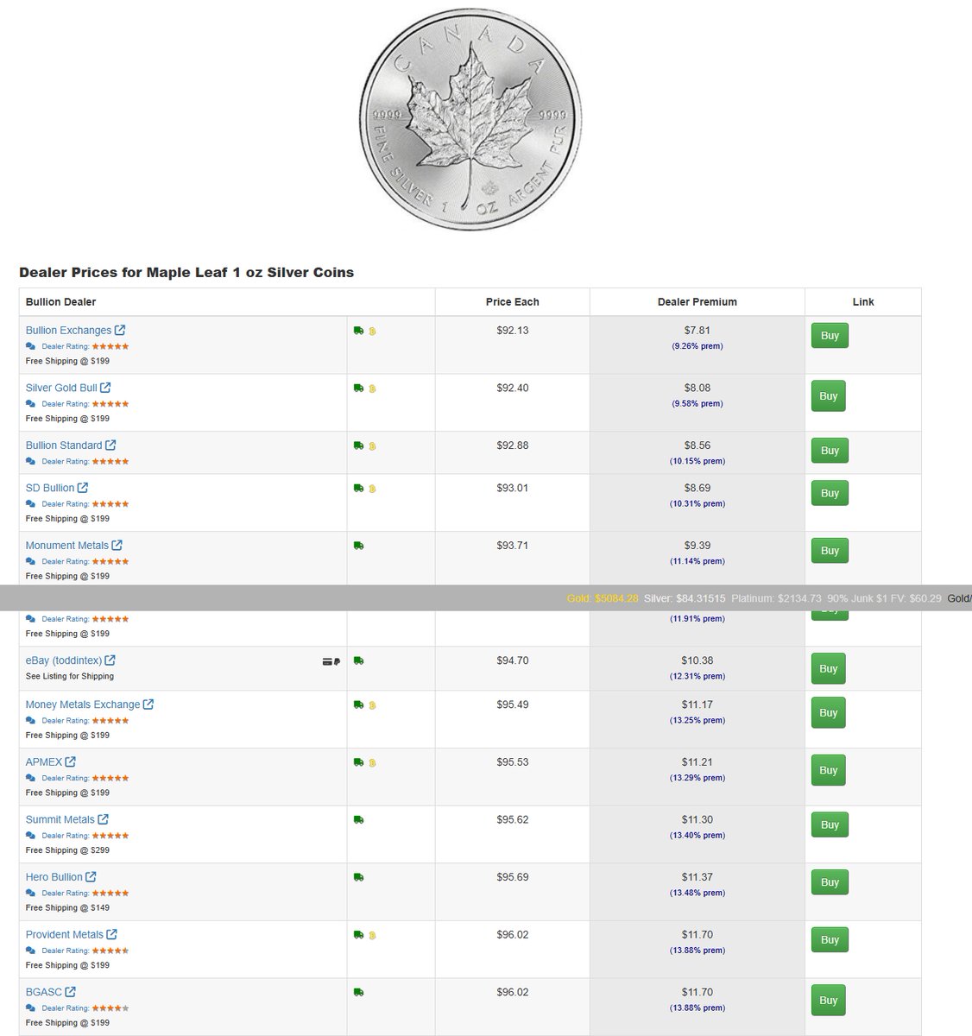Click the reviews chat icon under APMEX
The image size is (972, 1036).
point(31,778)
